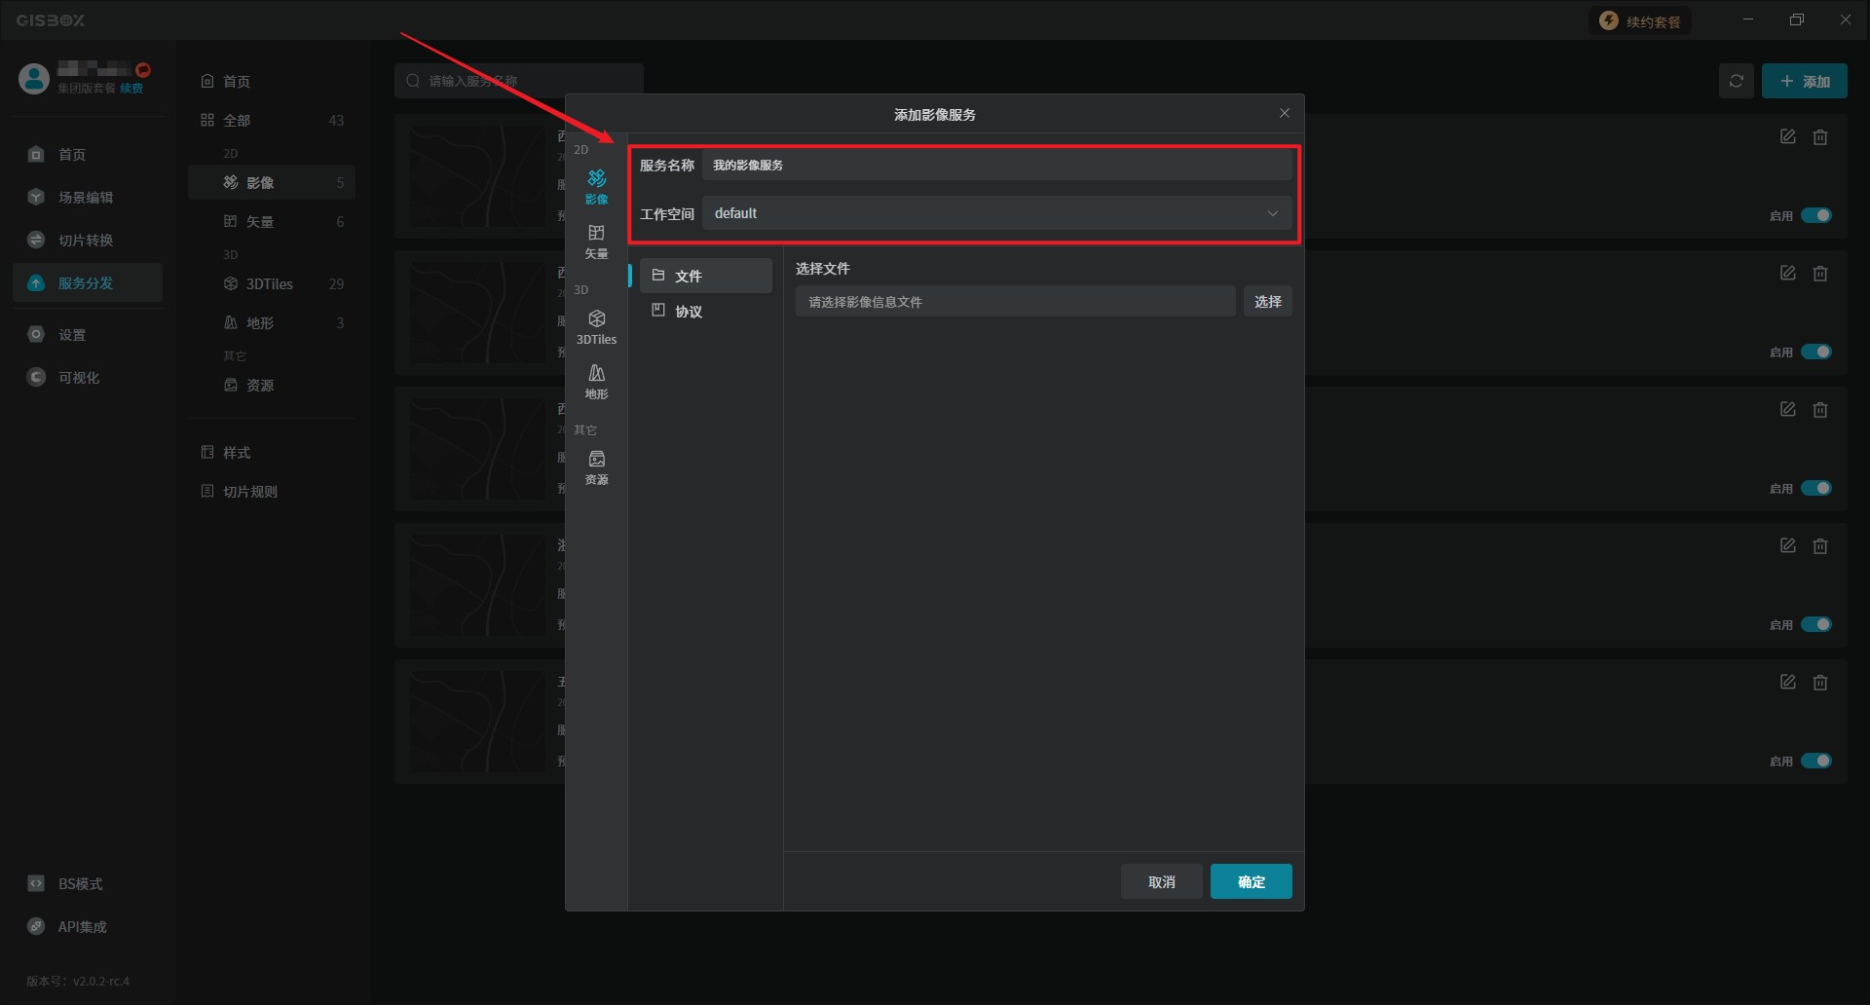Click the 影像 imagery icon in dialog
The width and height of the screenshot is (1870, 1005).
(596, 186)
